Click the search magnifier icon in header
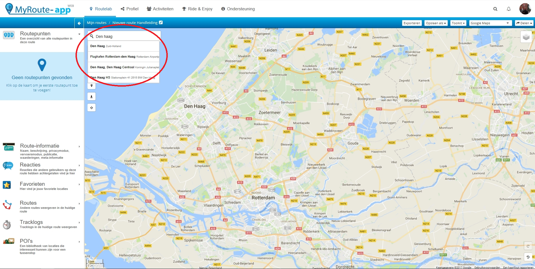This screenshot has height=269, width=535. [x=495, y=9]
